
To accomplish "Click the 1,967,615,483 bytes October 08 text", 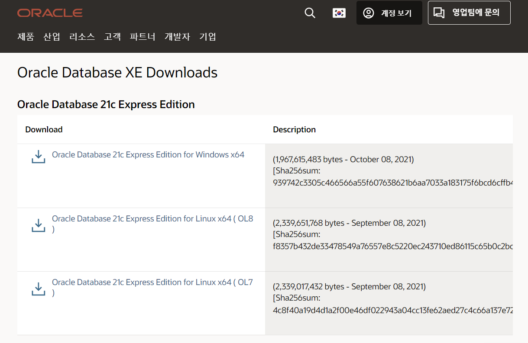I will [343, 160].
